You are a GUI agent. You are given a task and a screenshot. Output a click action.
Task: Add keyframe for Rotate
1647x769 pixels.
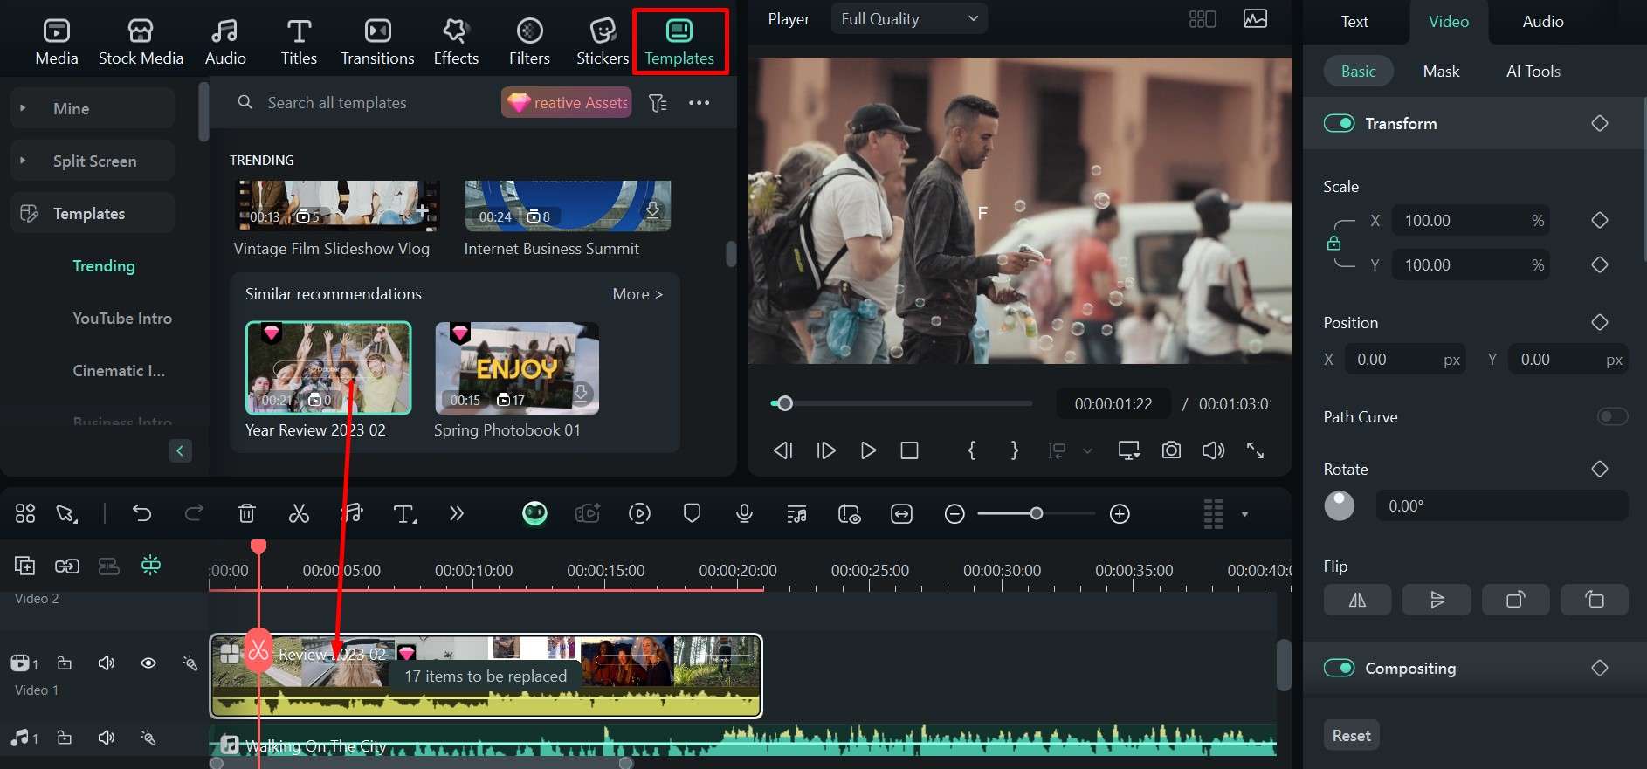coord(1600,470)
